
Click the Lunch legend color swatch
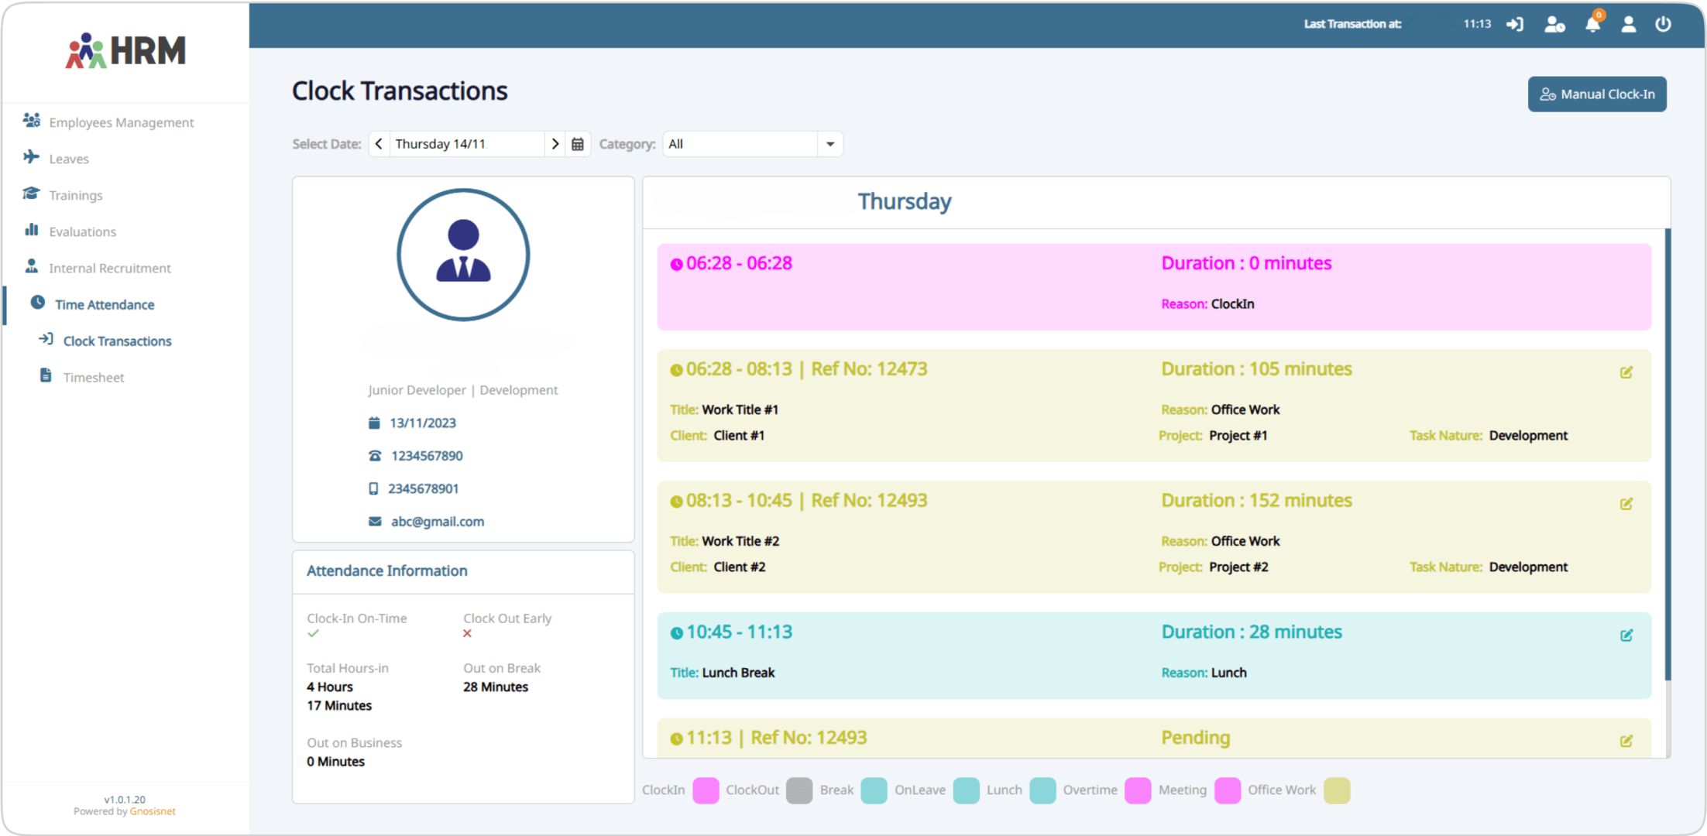tap(1042, 790)
